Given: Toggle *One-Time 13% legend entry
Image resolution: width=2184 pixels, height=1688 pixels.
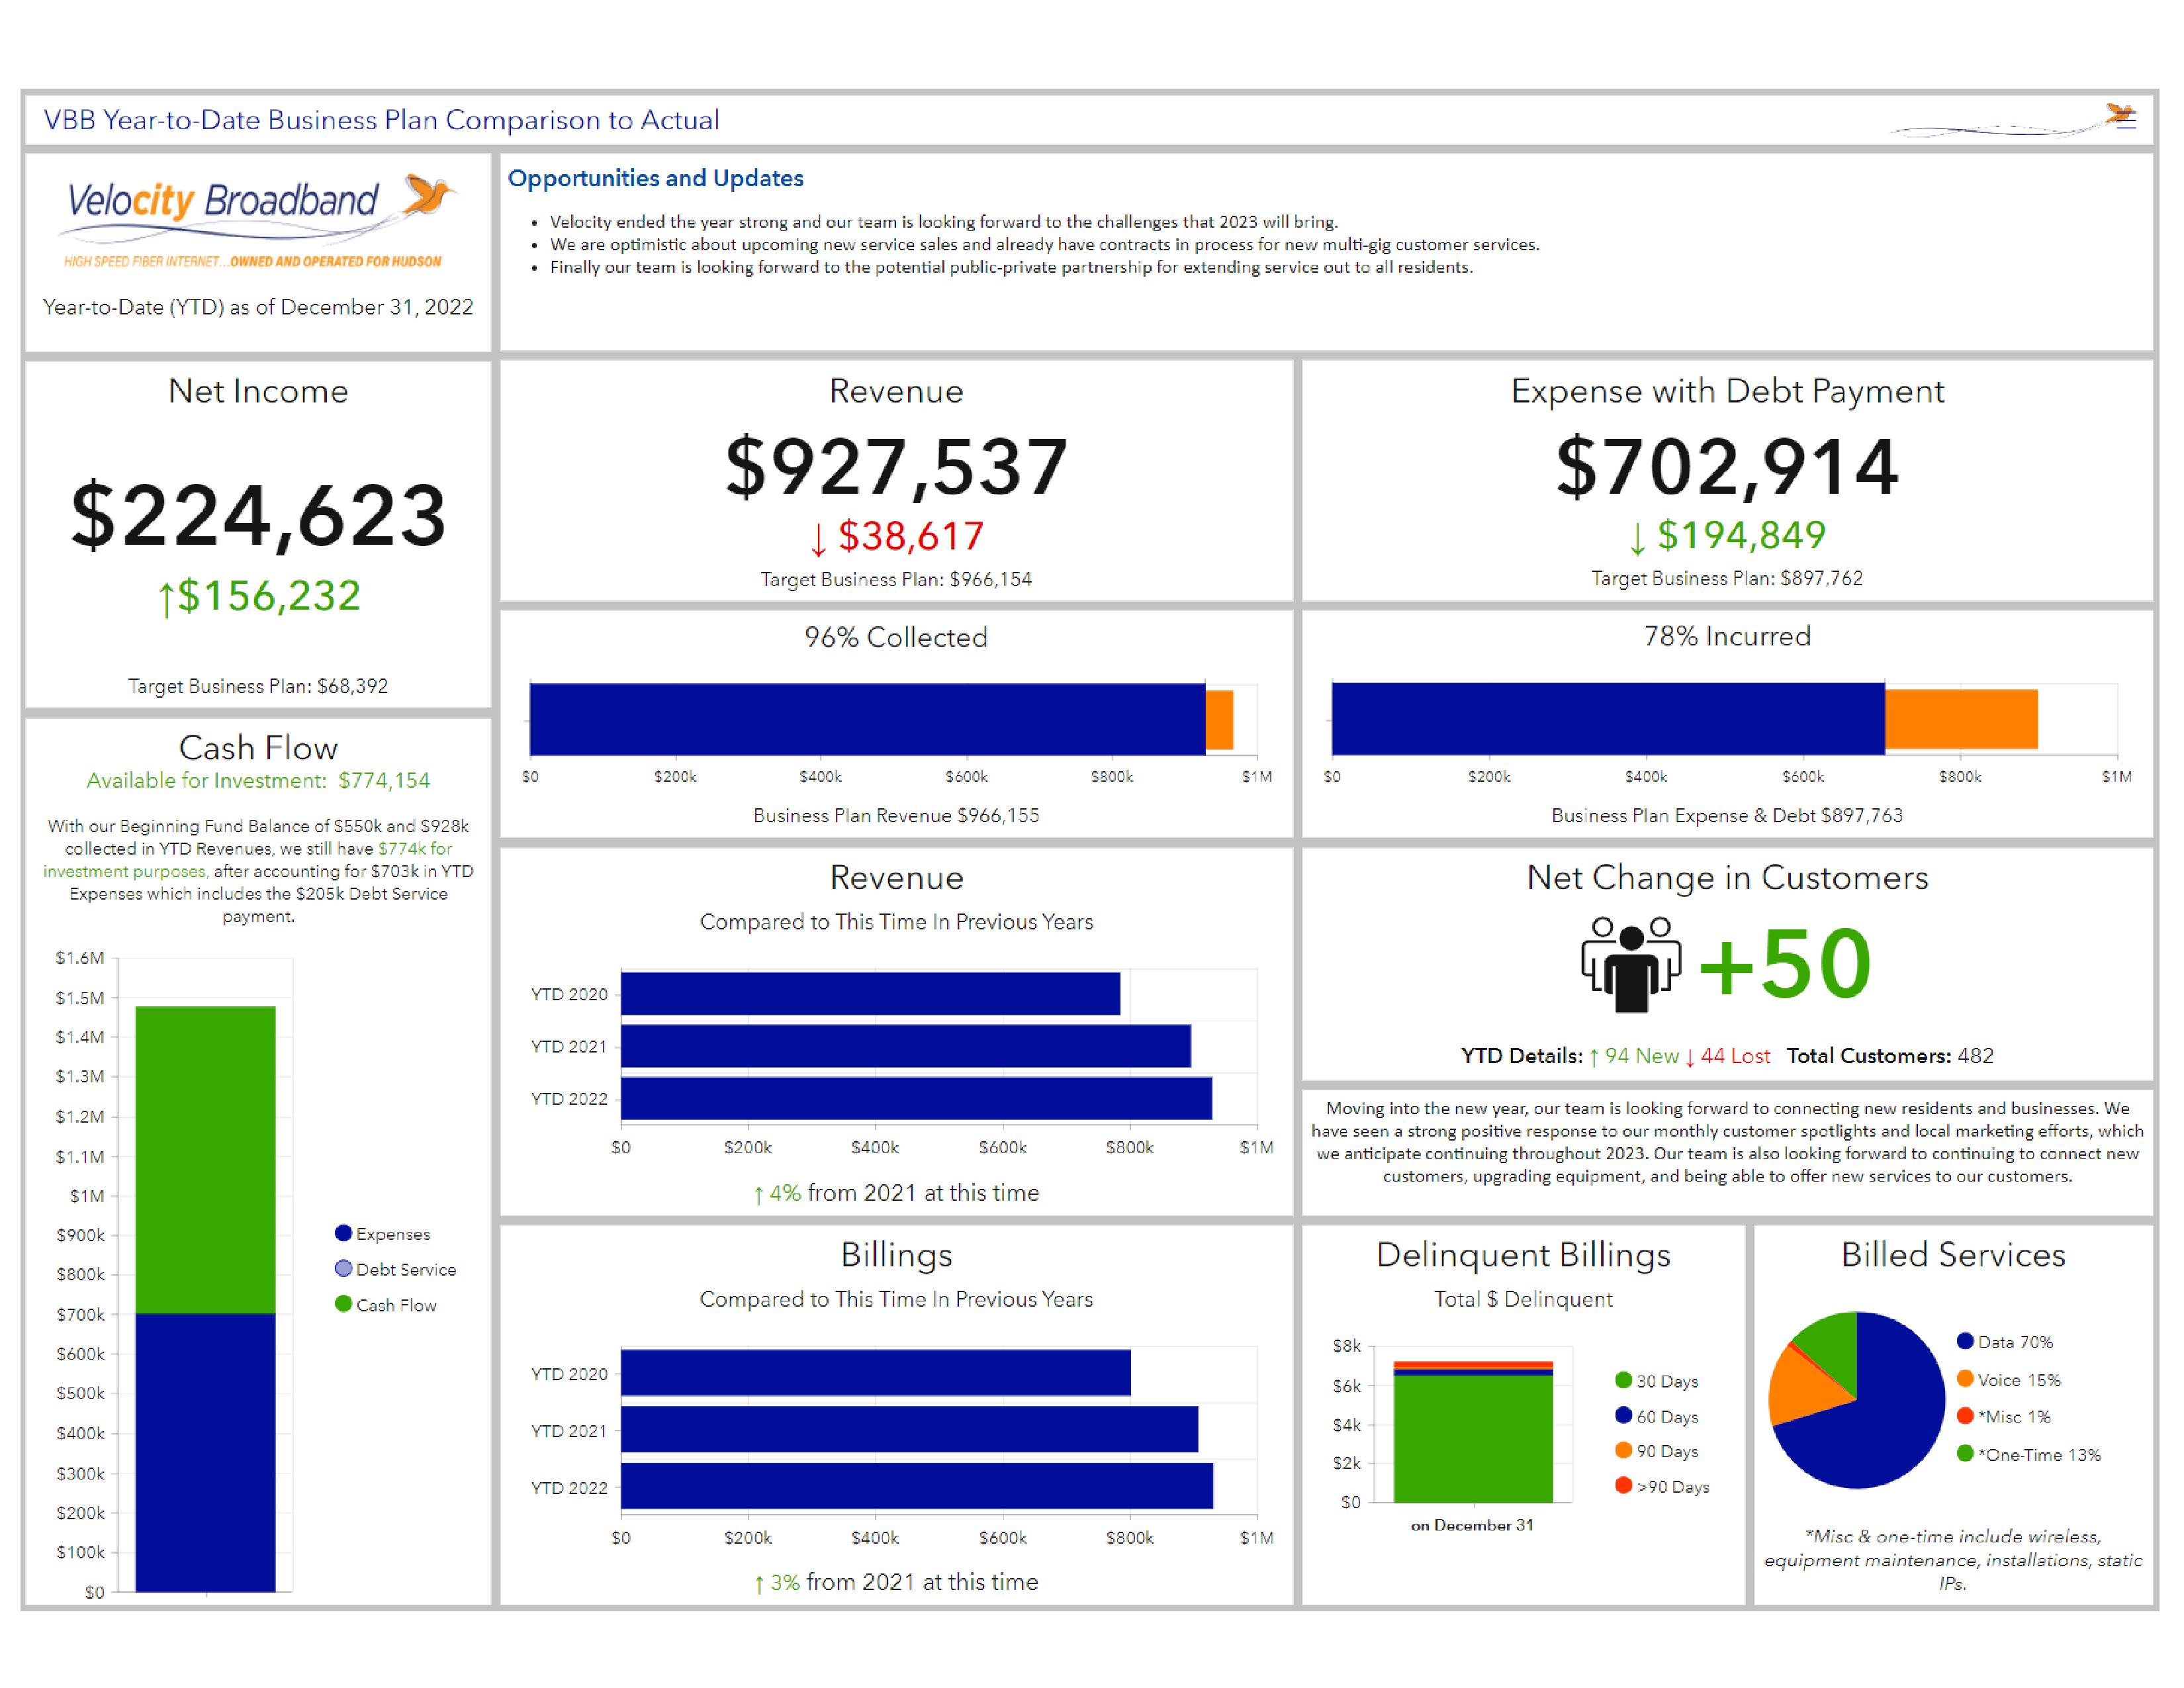Looking at the screenshot, I should point(2028,1455).
